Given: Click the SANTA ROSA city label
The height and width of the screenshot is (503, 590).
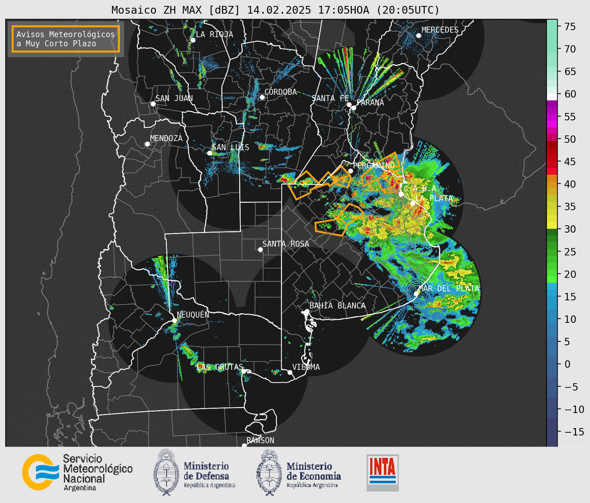Looking at the screenshot, I should point(286,244).
